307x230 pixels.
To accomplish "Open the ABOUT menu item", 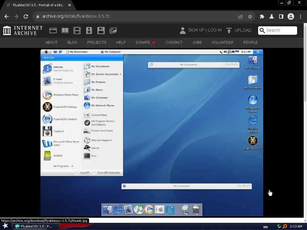I will point(52,43).
